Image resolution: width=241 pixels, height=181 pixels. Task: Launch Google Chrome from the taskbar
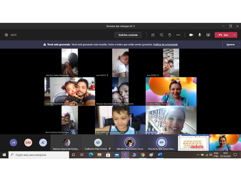[x=142, y=155]
